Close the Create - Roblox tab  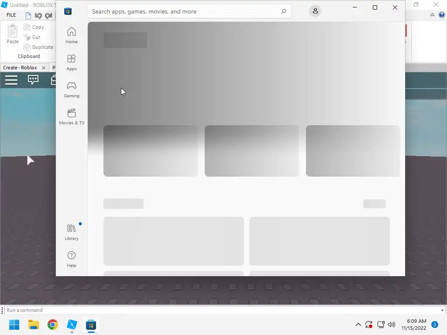[x=44, y=68]
